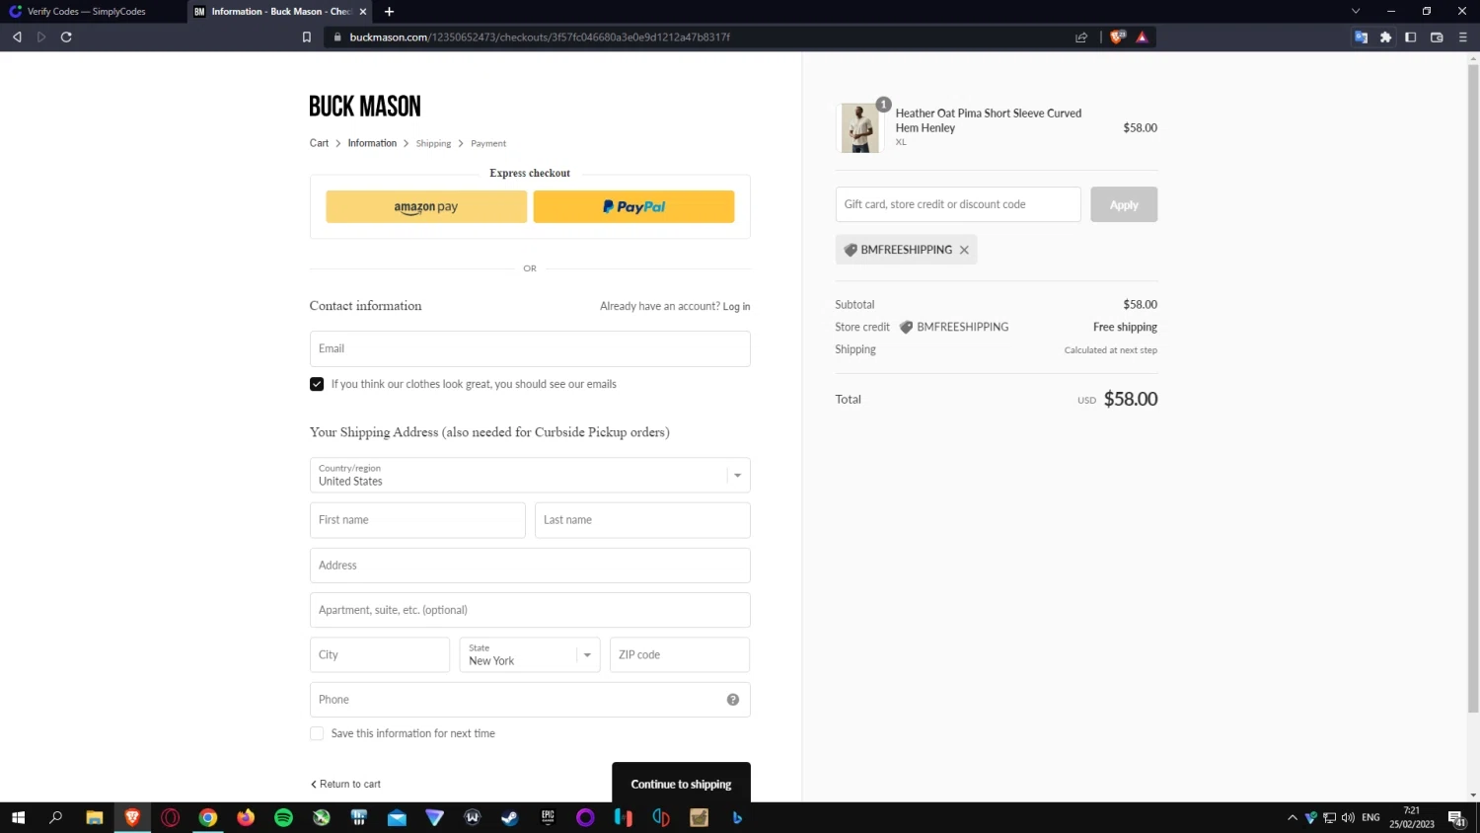Open Windows taskbar search
The image size is (1480, 833).
click(56, 817)
